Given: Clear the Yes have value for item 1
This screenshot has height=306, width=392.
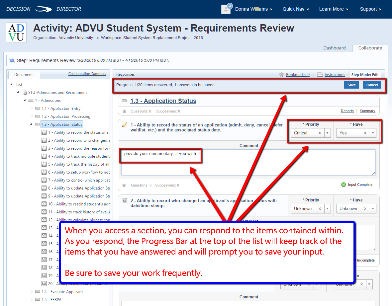Looking at the screenshot, I should pyautogui.click(x=365, y=133).
